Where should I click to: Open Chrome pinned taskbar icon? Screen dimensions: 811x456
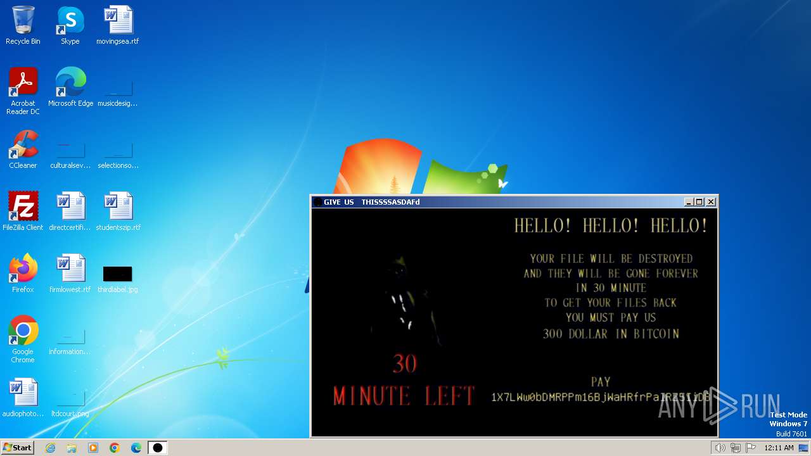[x=115, y=448]
